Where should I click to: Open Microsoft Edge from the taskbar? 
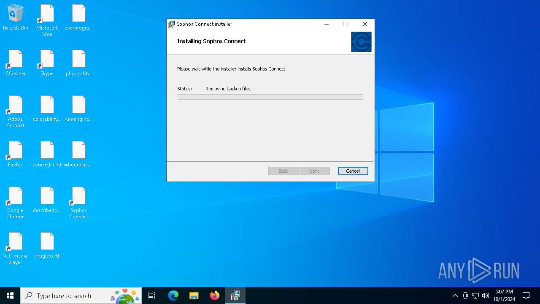173,296
